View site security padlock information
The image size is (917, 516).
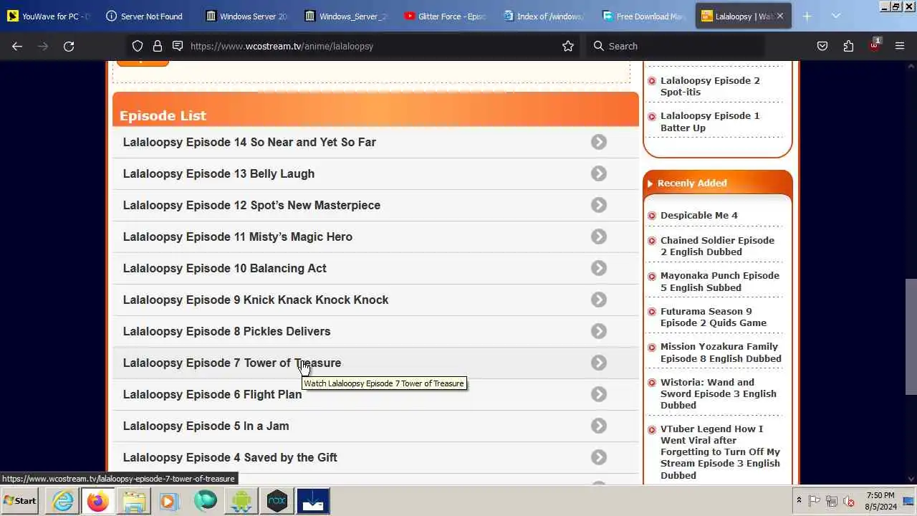click(x=158, y=46)
